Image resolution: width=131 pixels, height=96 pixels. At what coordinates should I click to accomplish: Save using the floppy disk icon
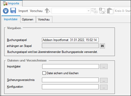(13, 11)
